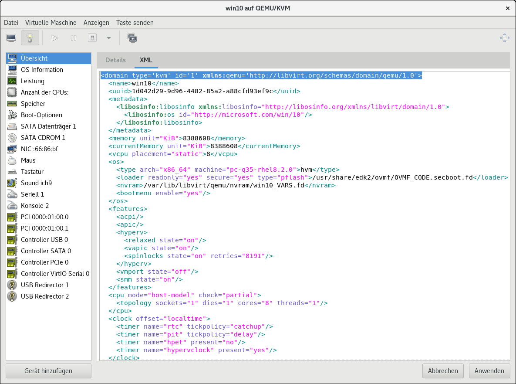
Task: Select Maus mouse icon
Action: coord(12,160)
